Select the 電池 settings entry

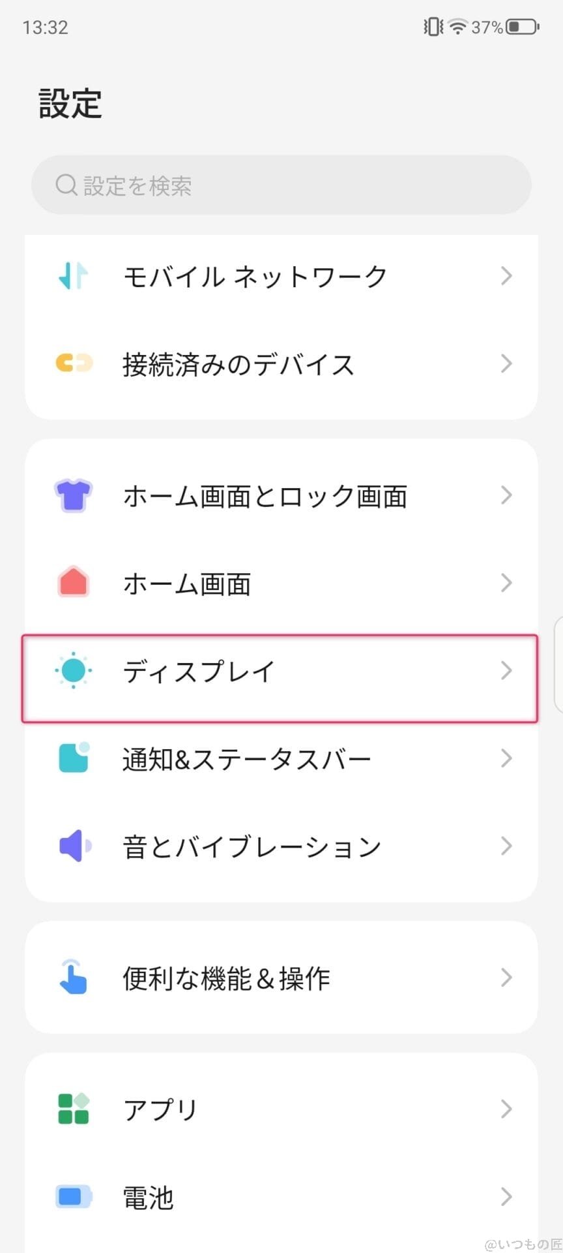point(149,1198)
